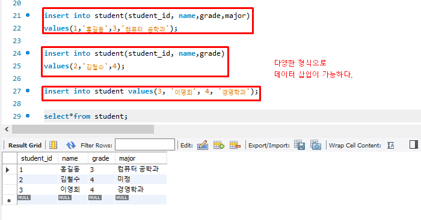421x220 pixels.
Task: Select the major cell 경영학과
Action: click(141, 189)
